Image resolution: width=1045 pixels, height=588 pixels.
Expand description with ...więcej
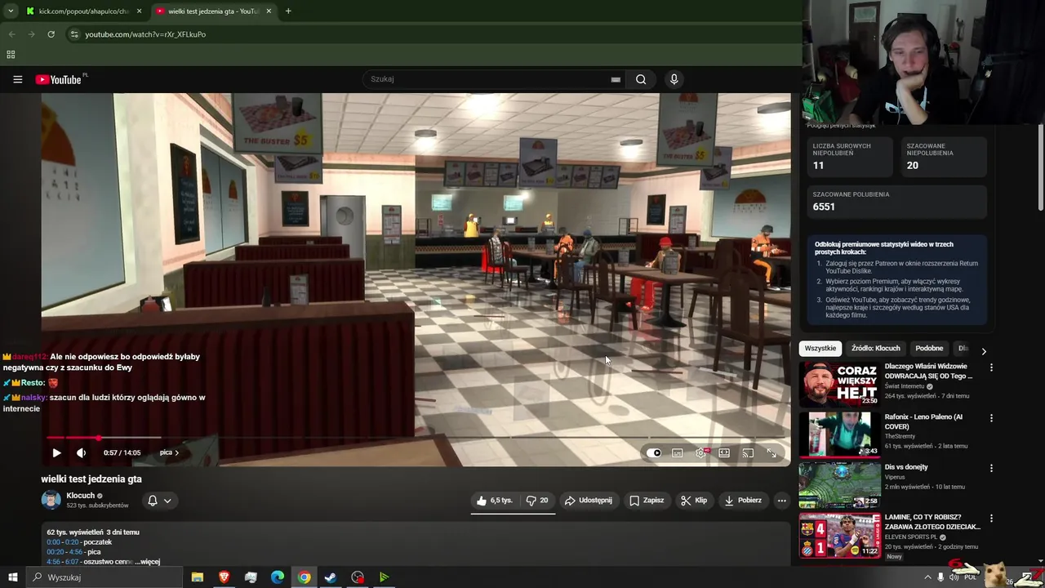149,562
